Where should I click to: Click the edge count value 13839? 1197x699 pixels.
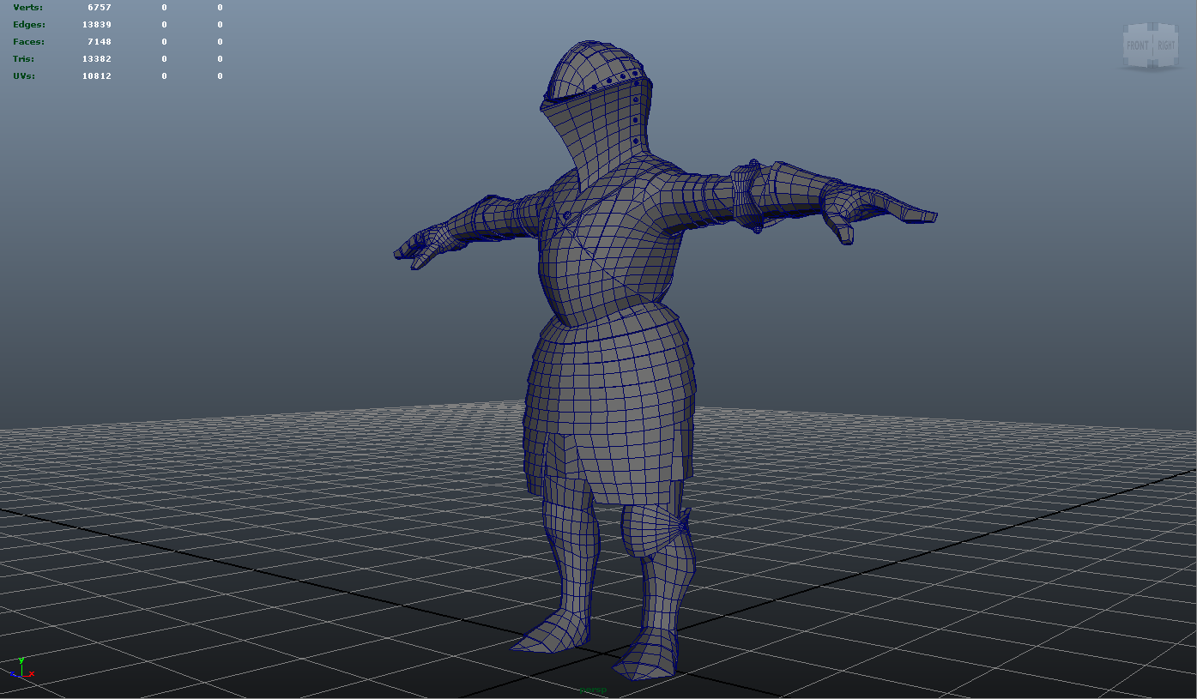[x=97, y=25]
